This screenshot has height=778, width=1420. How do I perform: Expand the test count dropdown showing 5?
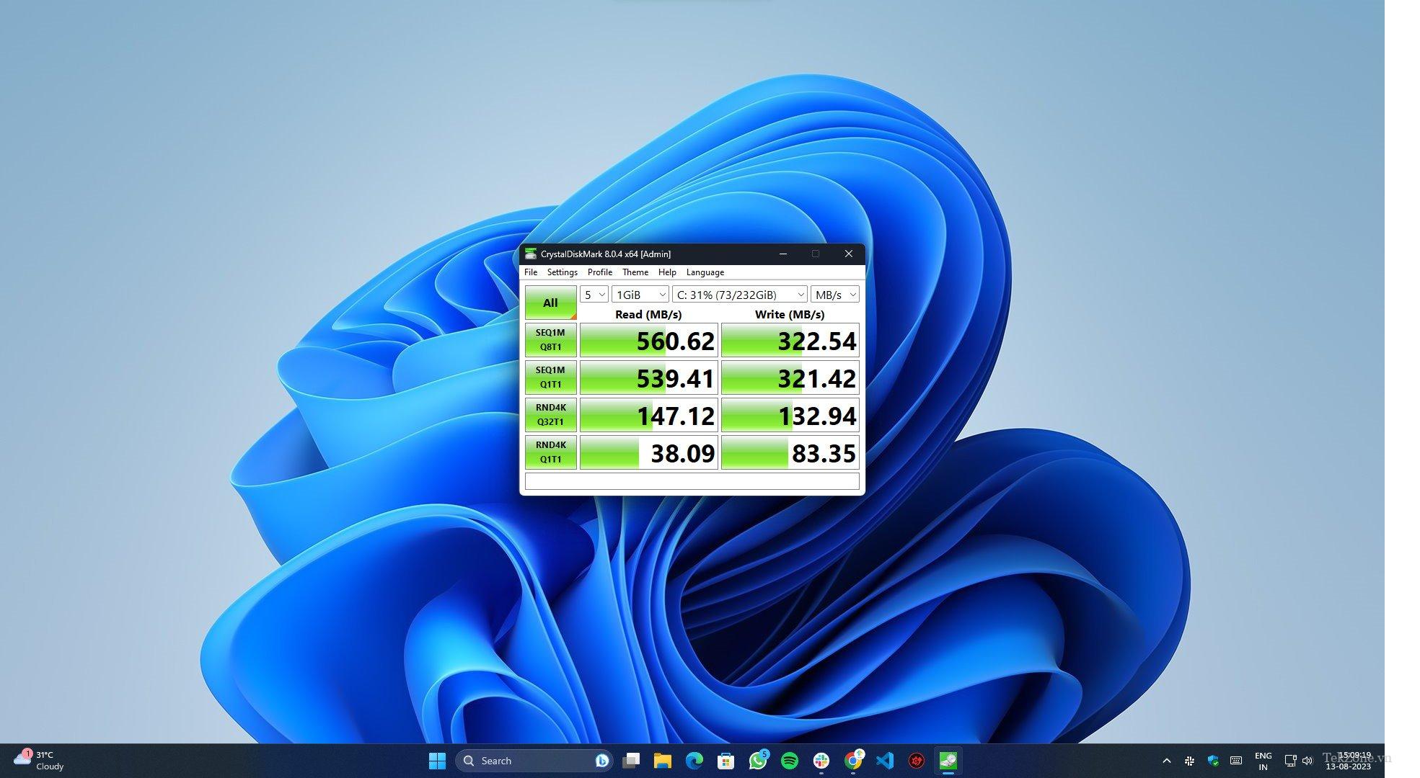[x=594, y=294]
